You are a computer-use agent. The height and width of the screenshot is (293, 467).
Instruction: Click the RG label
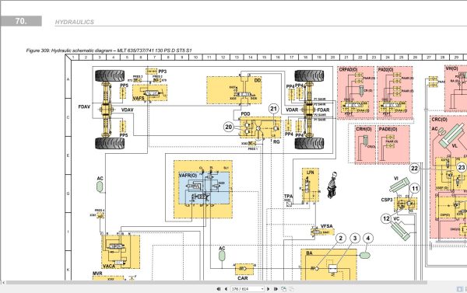point(276,142)
